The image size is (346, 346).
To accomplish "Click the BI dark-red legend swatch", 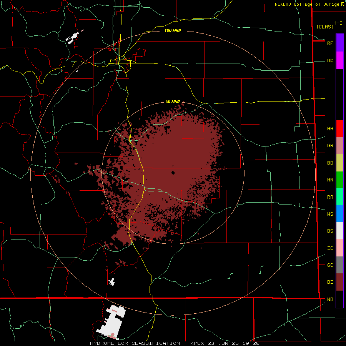I will point(339,282).
